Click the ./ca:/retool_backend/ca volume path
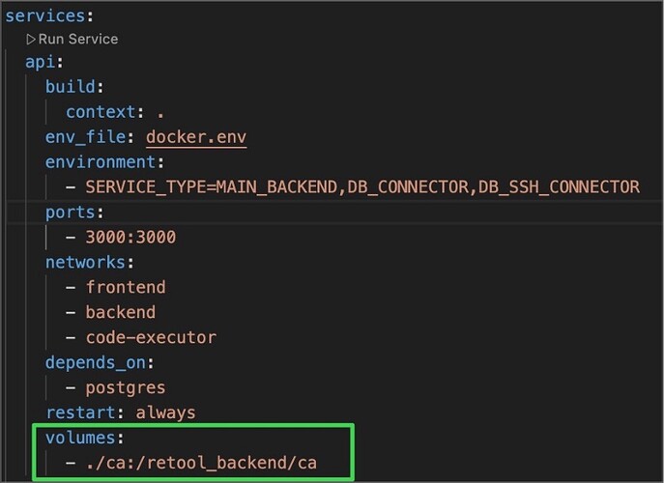664x483 pixels. [x=201, y=463]
